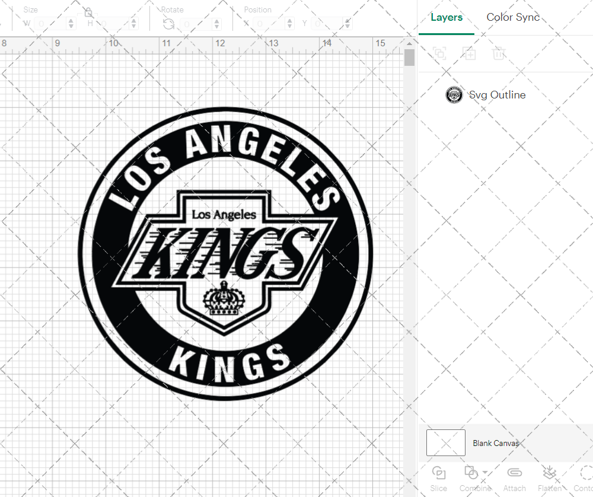The width and height of the screenshot is (593, 497).
Task: Switch to the Layers tab
Action: 447,17
